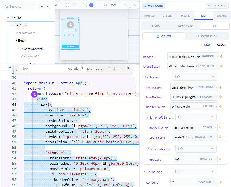The width and height of the screenshot is (231, 187).
Task: Click previous match arrow in Find widget
Action: (109, 69)
